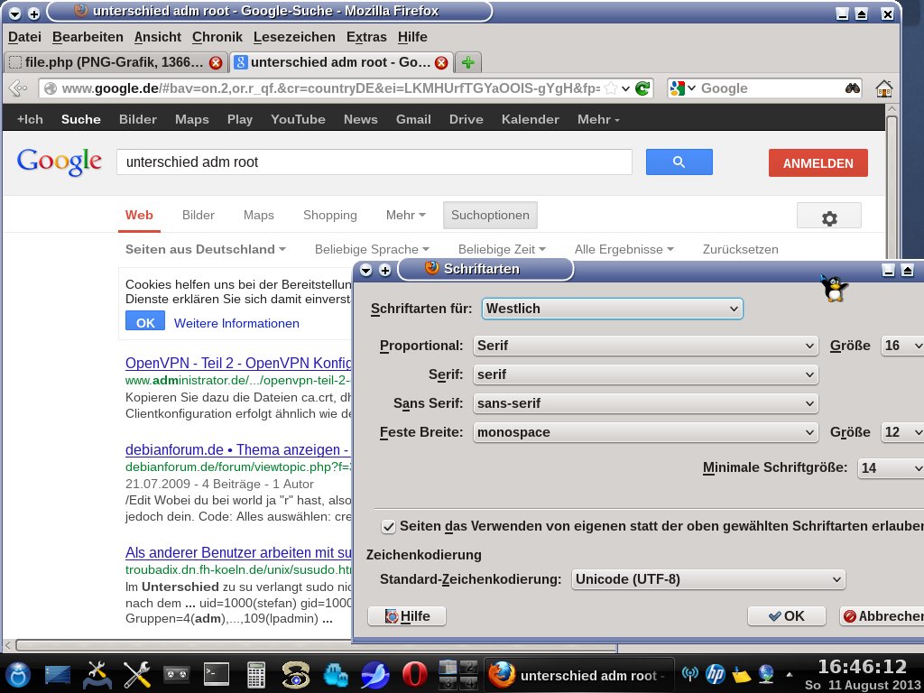Click the red ANMELDEN button

click(818, 163)
